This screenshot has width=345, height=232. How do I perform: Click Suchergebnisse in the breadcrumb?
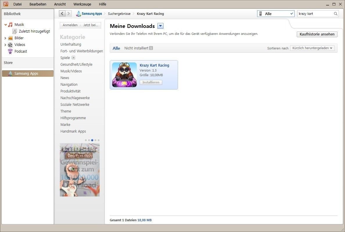(x=119, y=14)
